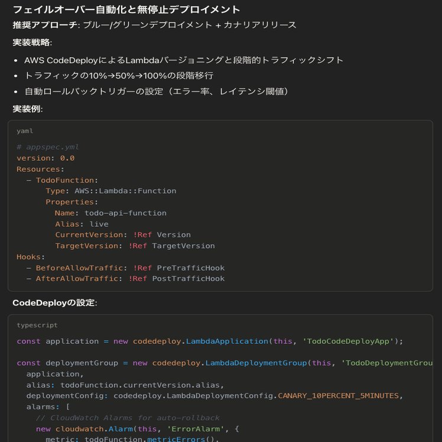Click the comment line # appspec.yml
Viewport: 442px width, 442px height.
coord(48,147)
